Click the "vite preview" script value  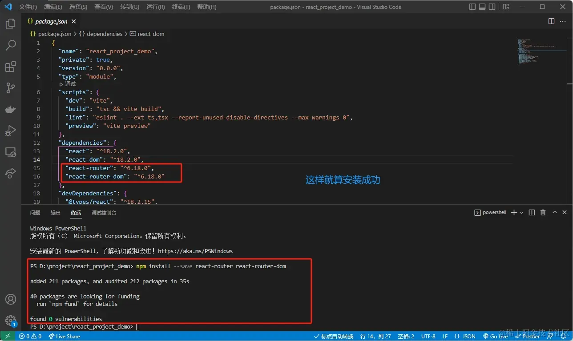[x=127, y=126]
